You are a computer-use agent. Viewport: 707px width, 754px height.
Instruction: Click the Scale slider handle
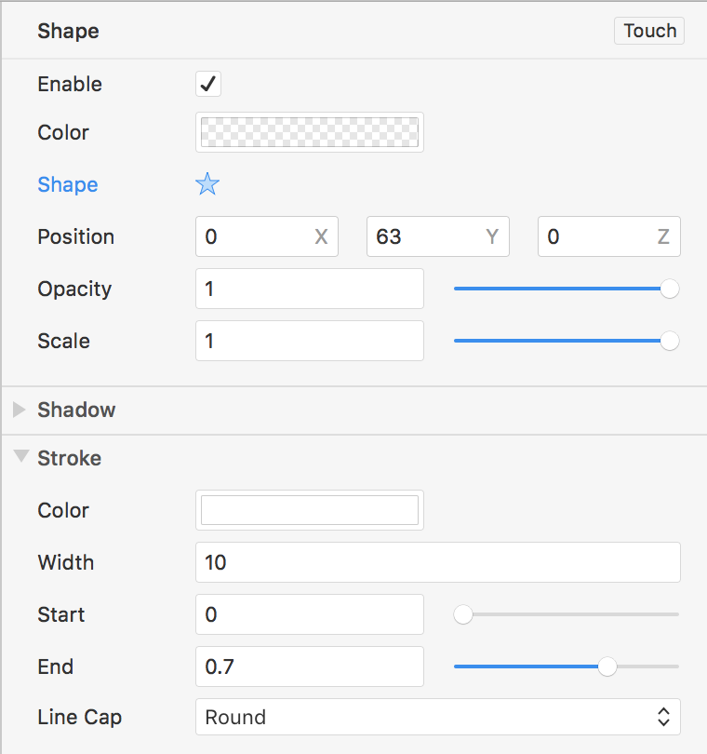tap(669, 341)
